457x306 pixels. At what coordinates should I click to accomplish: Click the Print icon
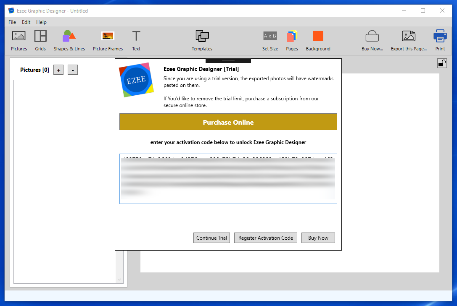(440, 36)
